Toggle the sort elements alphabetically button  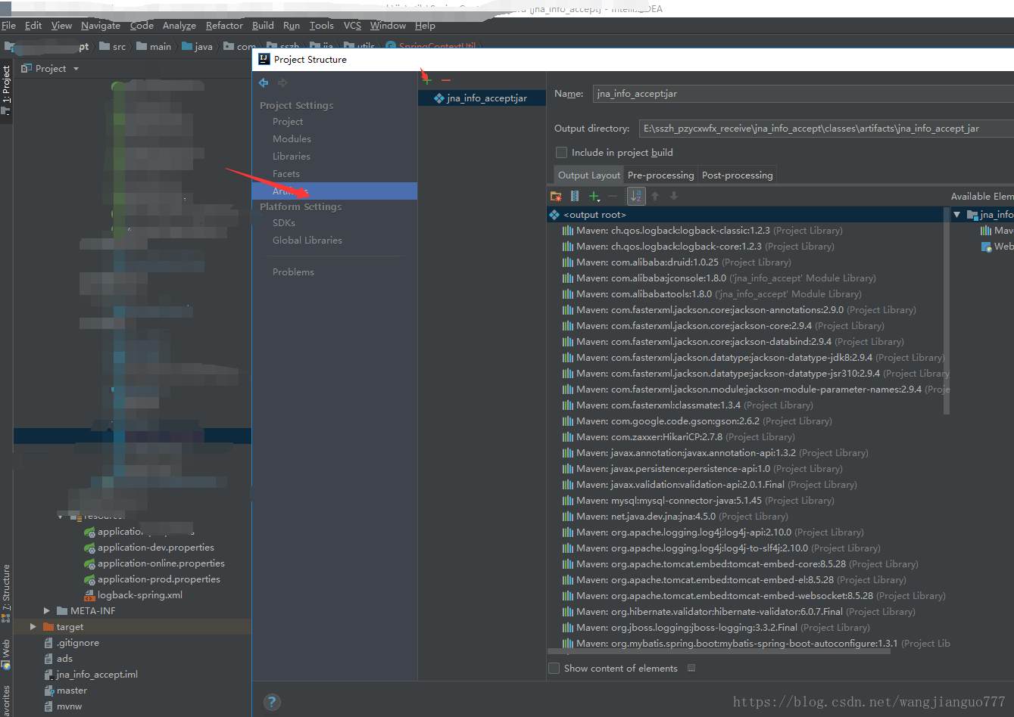pyautogui.click(x=636, y=196)
